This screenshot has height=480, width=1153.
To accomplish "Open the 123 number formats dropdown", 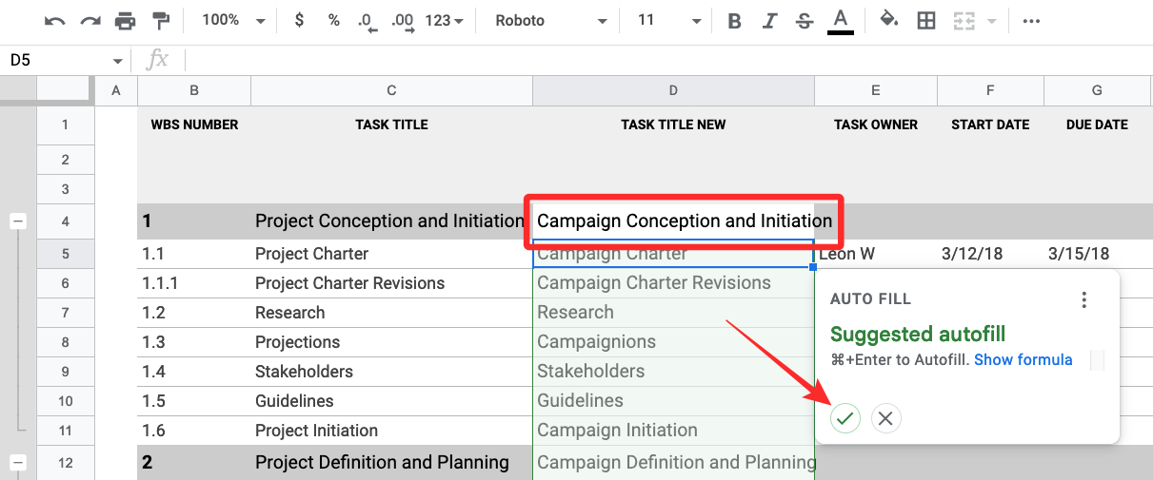I will (x=444, y=20).
